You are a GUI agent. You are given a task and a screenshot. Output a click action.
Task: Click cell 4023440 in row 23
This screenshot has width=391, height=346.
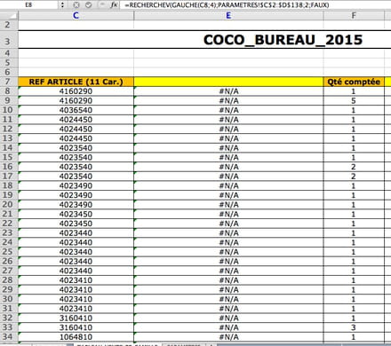[x=76, y=233]
